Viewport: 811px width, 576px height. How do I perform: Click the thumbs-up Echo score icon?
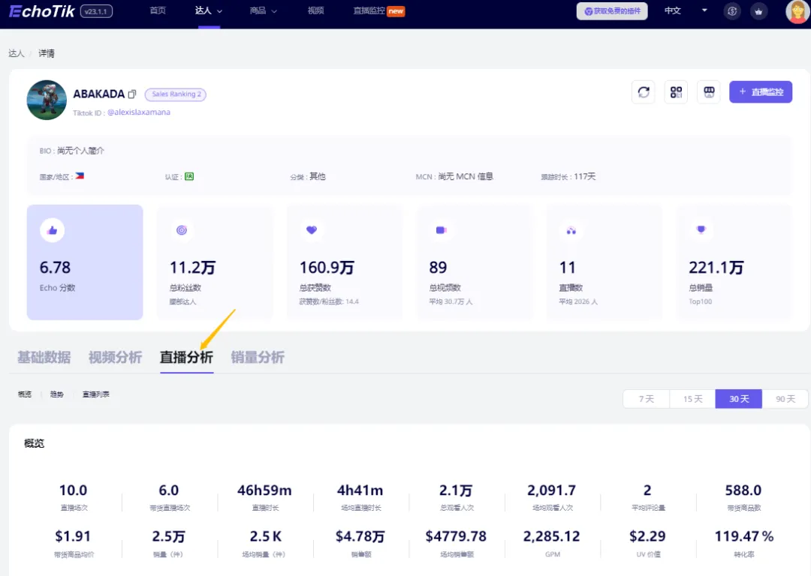pos(53,230)
